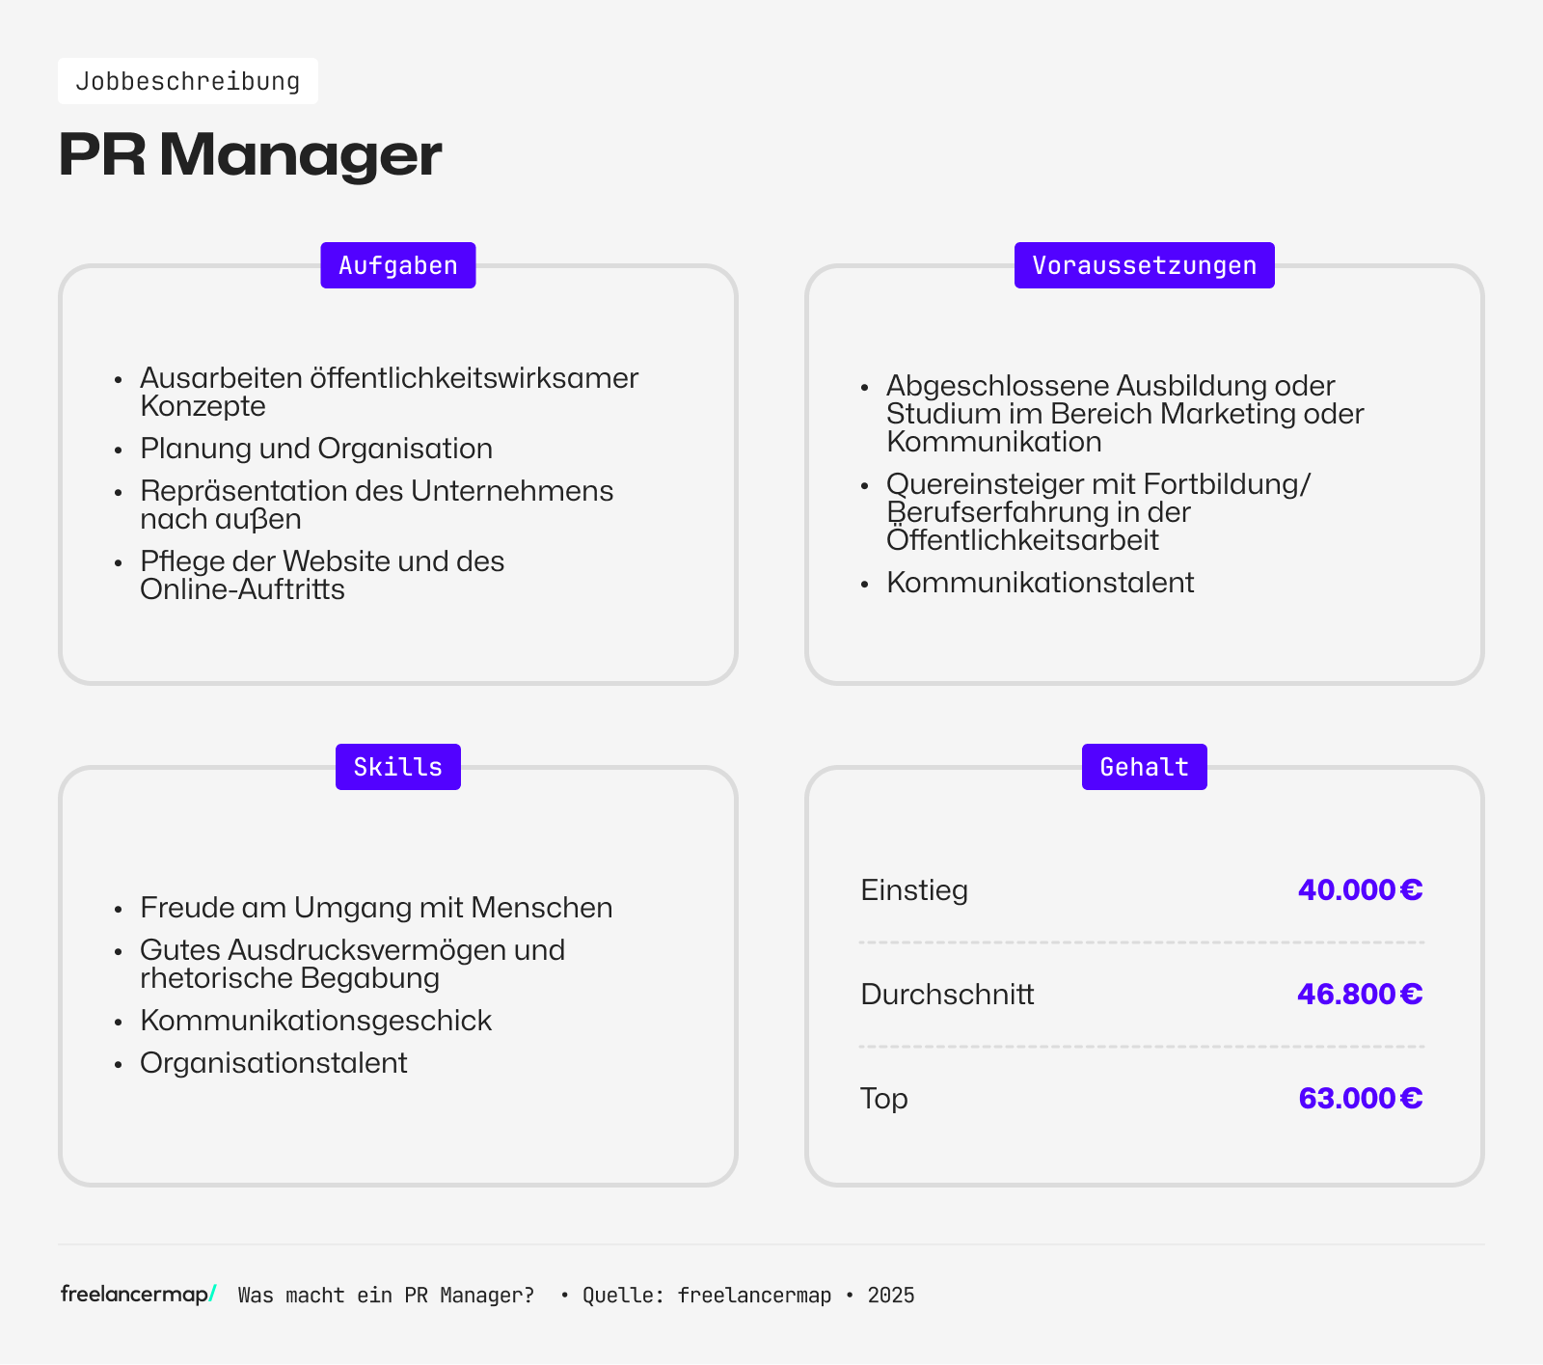This screenshot has height=1365, width=1543.
Task: Click the Skills badge label
Action: point(397,766)
